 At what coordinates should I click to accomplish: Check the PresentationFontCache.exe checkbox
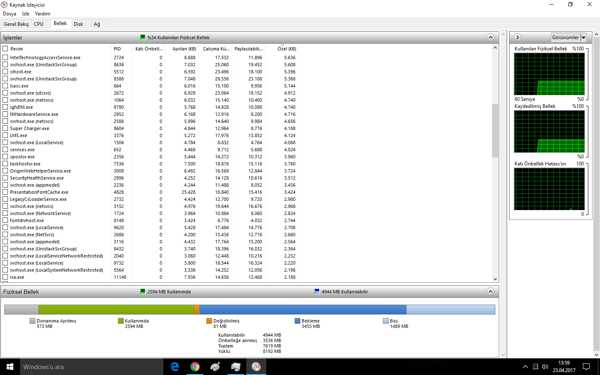[5, 192]
